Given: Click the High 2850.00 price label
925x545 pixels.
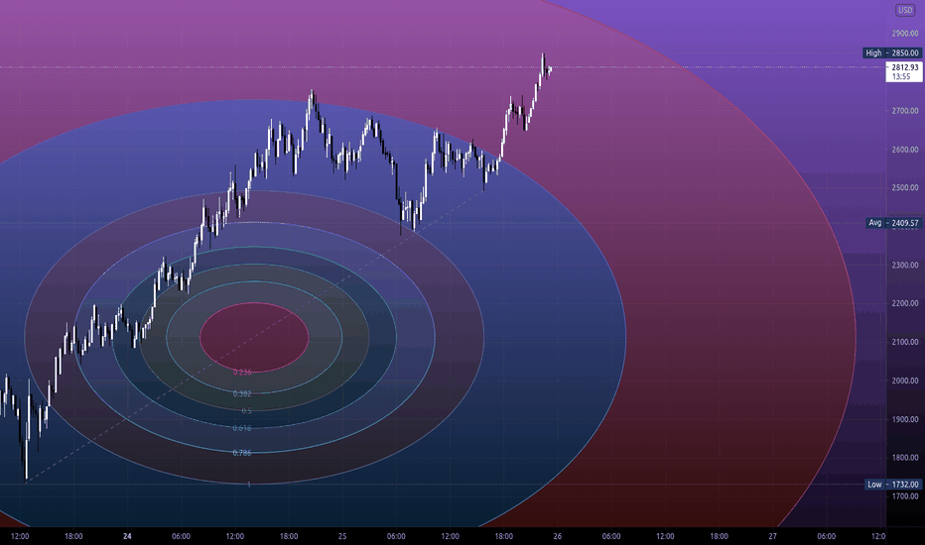Looking at the screenshot, I should pos(892,54).
